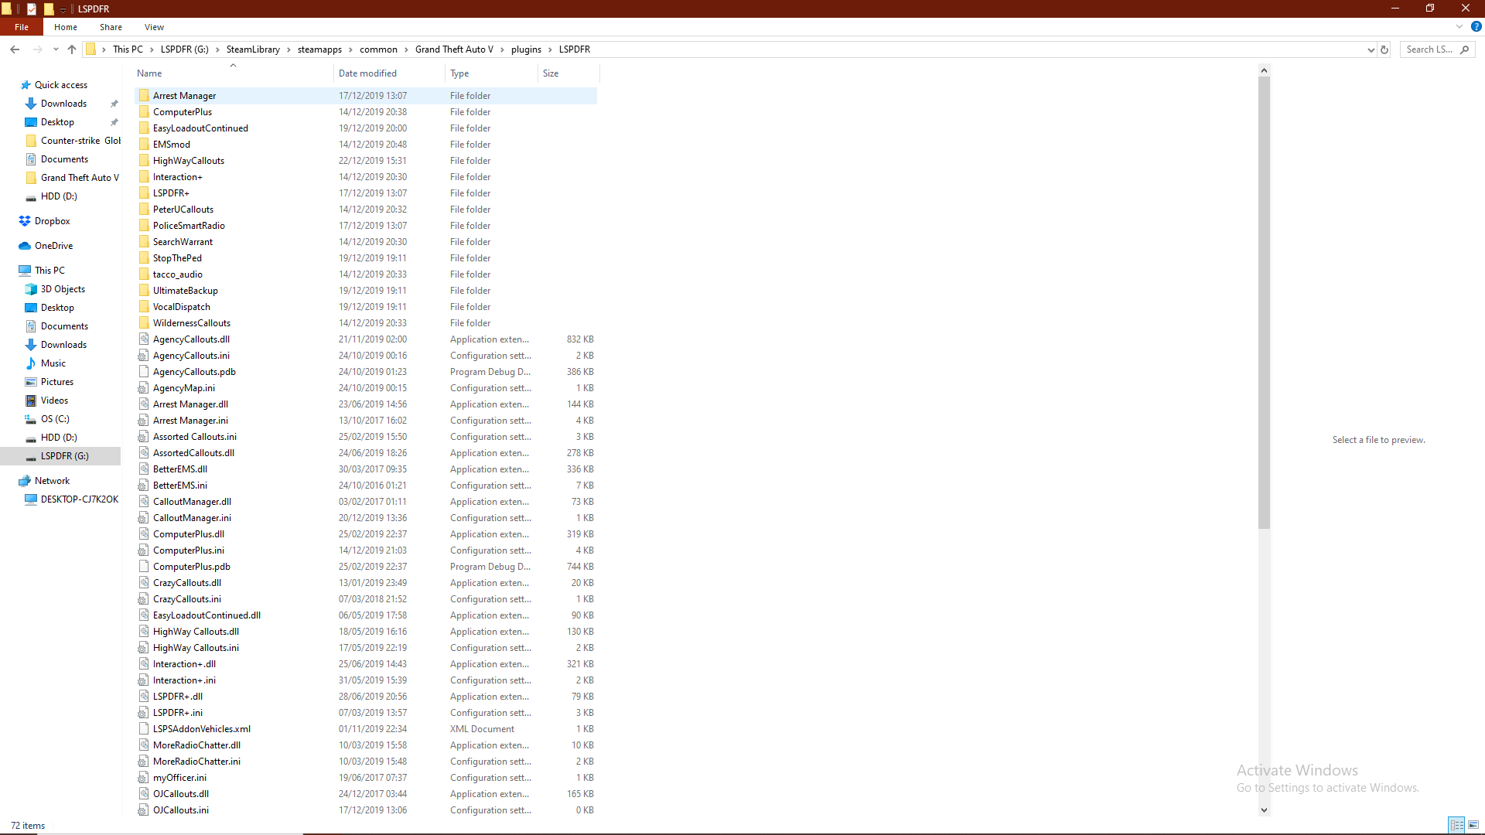Expand the ribbon with the chevron
Image resolution: width=1485 pixels, height=835 pixels.
[1459, 26]
